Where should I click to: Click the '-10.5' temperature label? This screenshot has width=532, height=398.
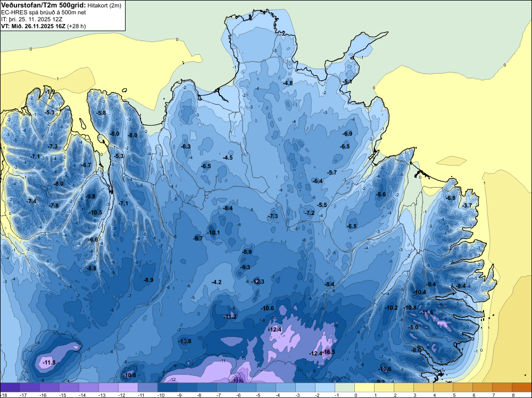coord(96,212)
